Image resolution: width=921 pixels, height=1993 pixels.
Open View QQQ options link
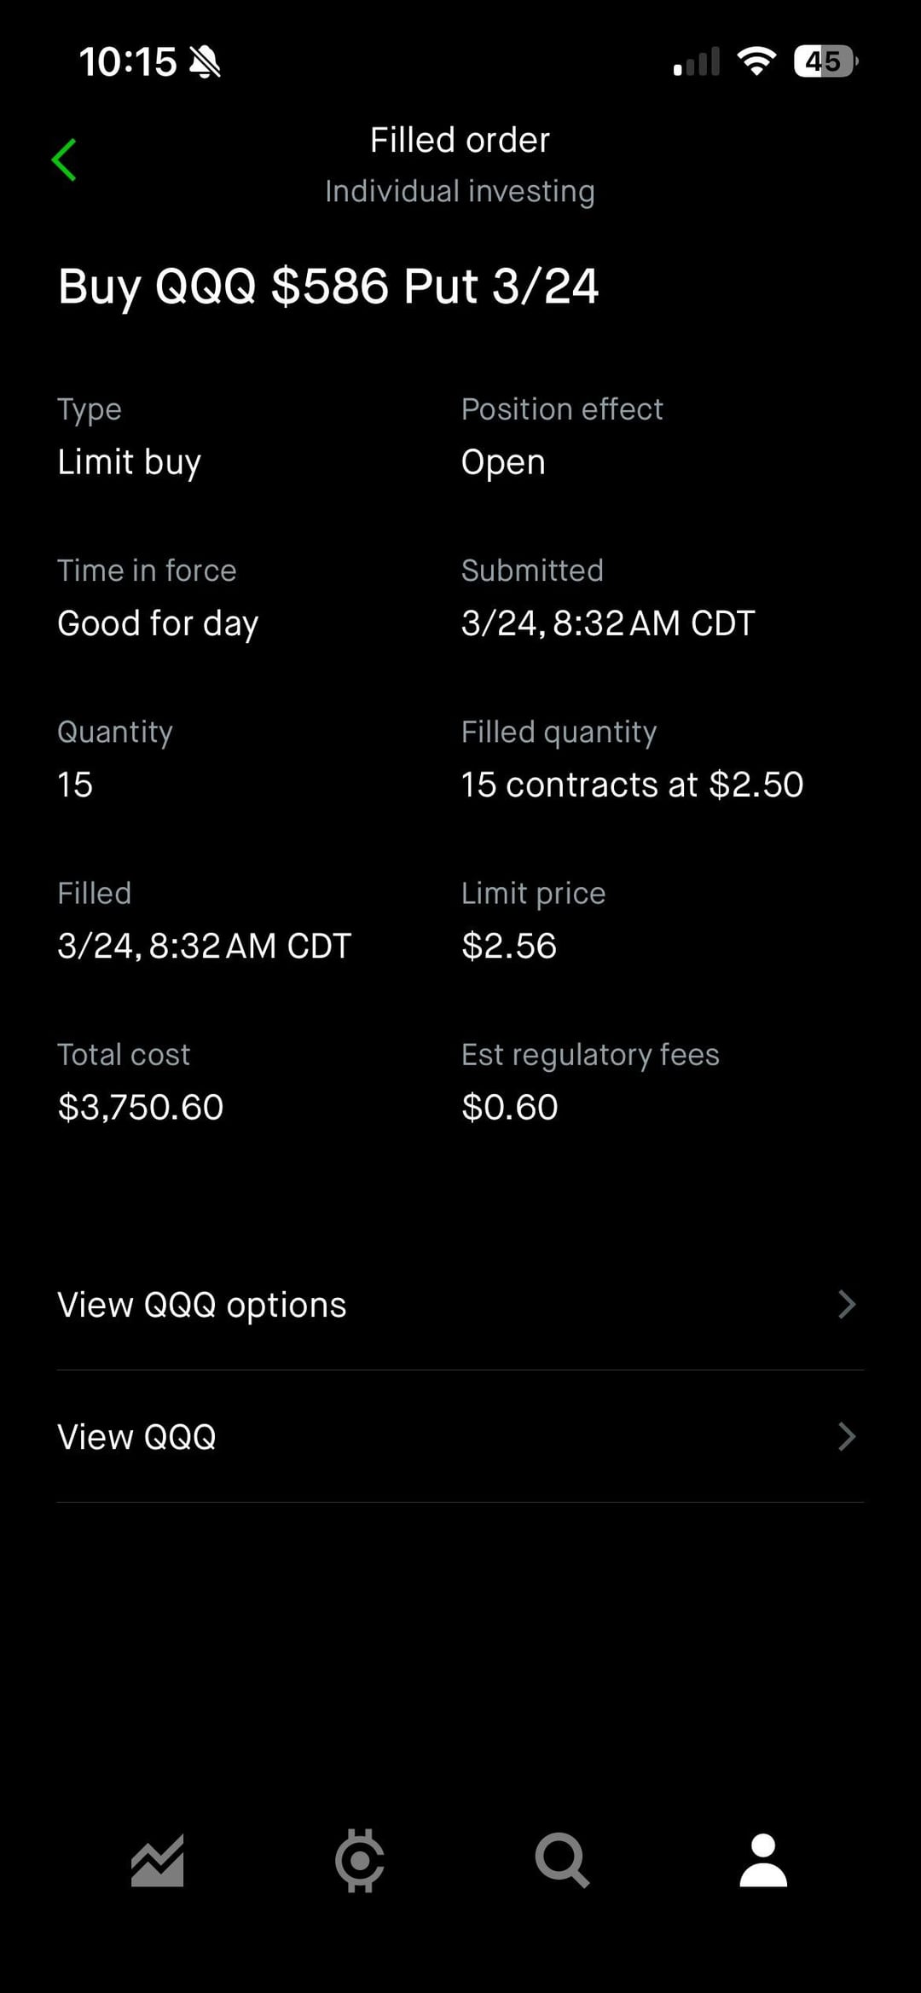tap(202, 1305)
